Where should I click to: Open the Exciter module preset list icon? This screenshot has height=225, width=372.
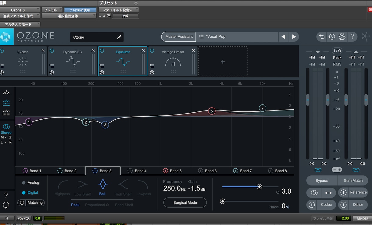click(x=2, y=66)
